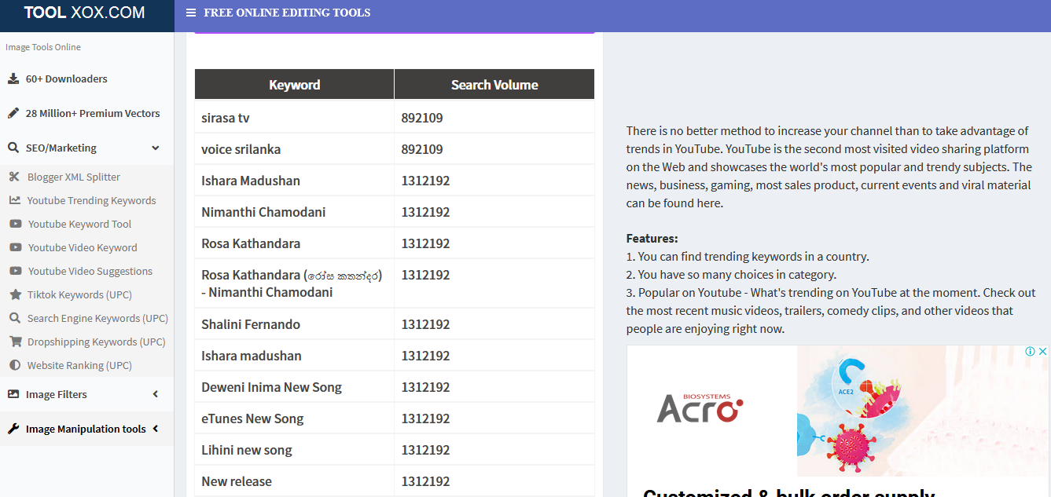The height and width of the screenshot is (497, 1051).
Task: Click the Rosa Kathandara - Nimanthi Chamodani row
Action: pos(395,283)
